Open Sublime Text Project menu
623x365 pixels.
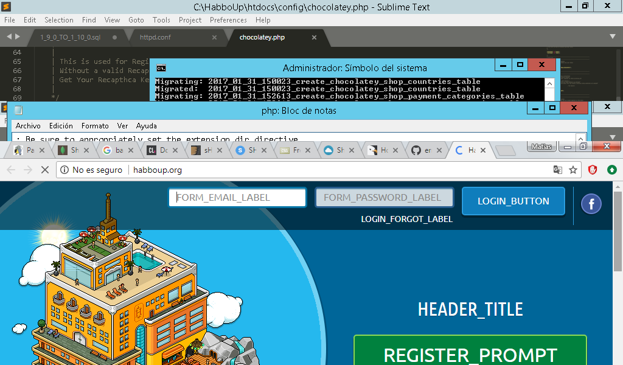(190, 20)
